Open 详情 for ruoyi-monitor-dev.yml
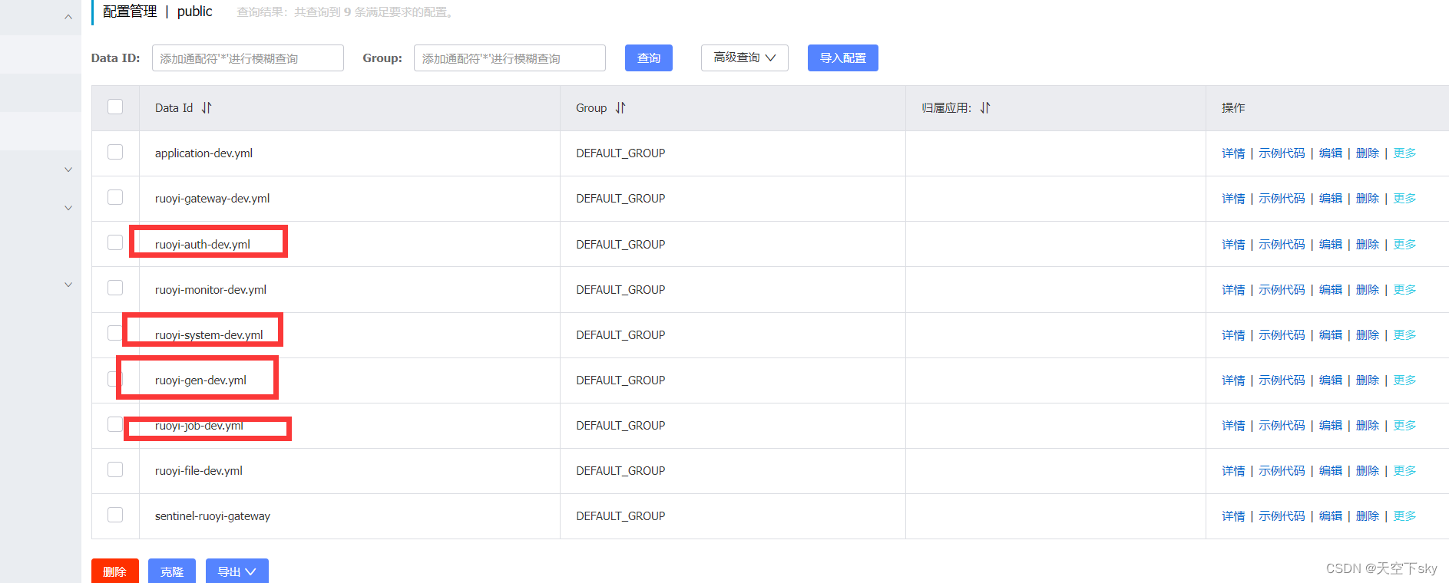Screen dimensions: 1449x583 [1233, 290]
